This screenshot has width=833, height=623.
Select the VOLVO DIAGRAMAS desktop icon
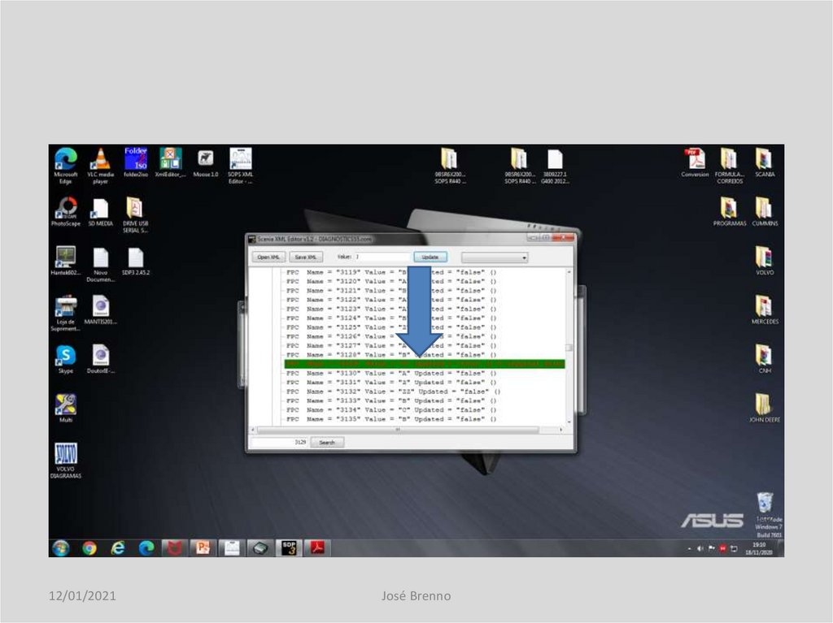[65, 454]
